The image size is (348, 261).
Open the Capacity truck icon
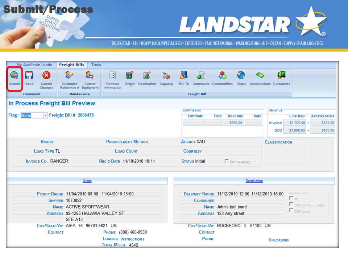pos(166,75)
